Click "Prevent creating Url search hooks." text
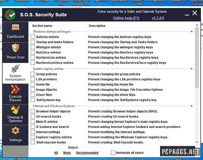 pyautogui.click(x=113, y=117)
